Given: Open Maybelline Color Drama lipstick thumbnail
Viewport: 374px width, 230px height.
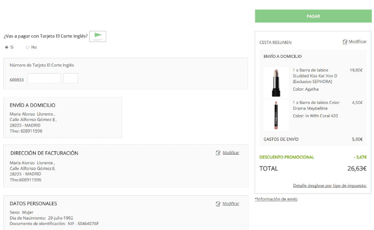Looking at the screenshot, I should point(276,115).
